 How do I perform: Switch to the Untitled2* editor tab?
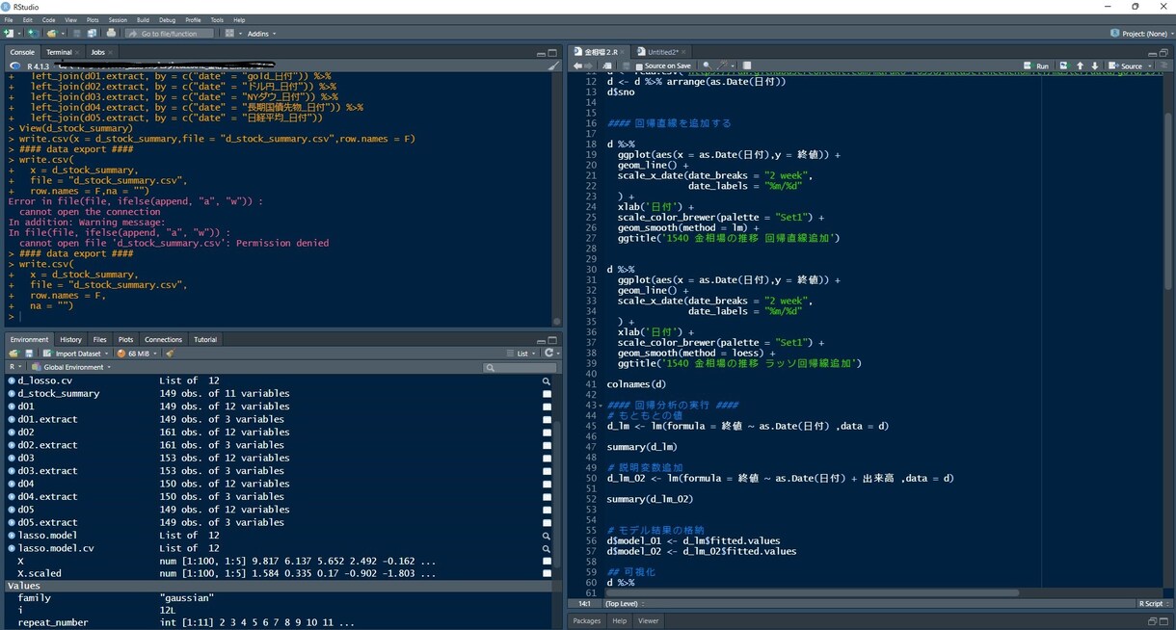click(x=663, y=52)
